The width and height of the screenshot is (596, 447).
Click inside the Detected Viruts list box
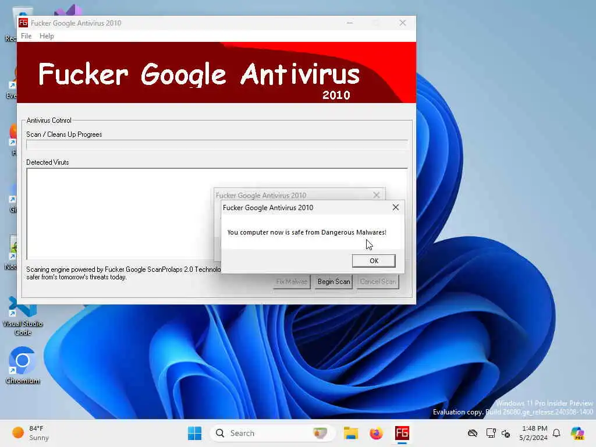(x=120, y=214)
